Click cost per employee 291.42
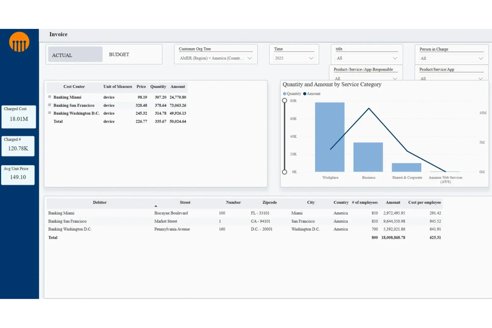This screenshot has width=492, height=328. tap(435, 213)
